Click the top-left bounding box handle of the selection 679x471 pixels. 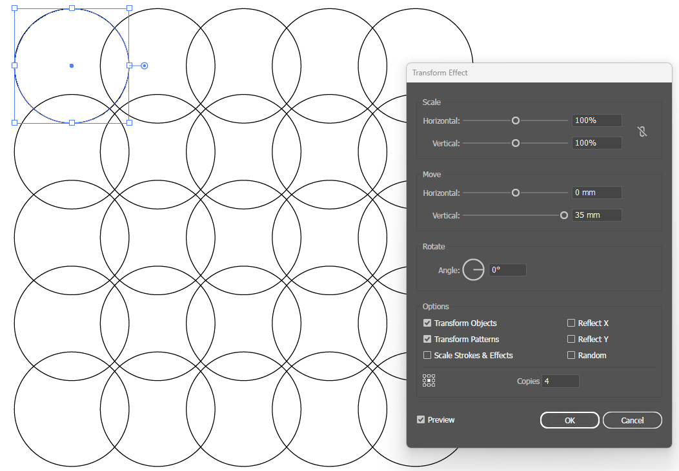tap(14, 8)
